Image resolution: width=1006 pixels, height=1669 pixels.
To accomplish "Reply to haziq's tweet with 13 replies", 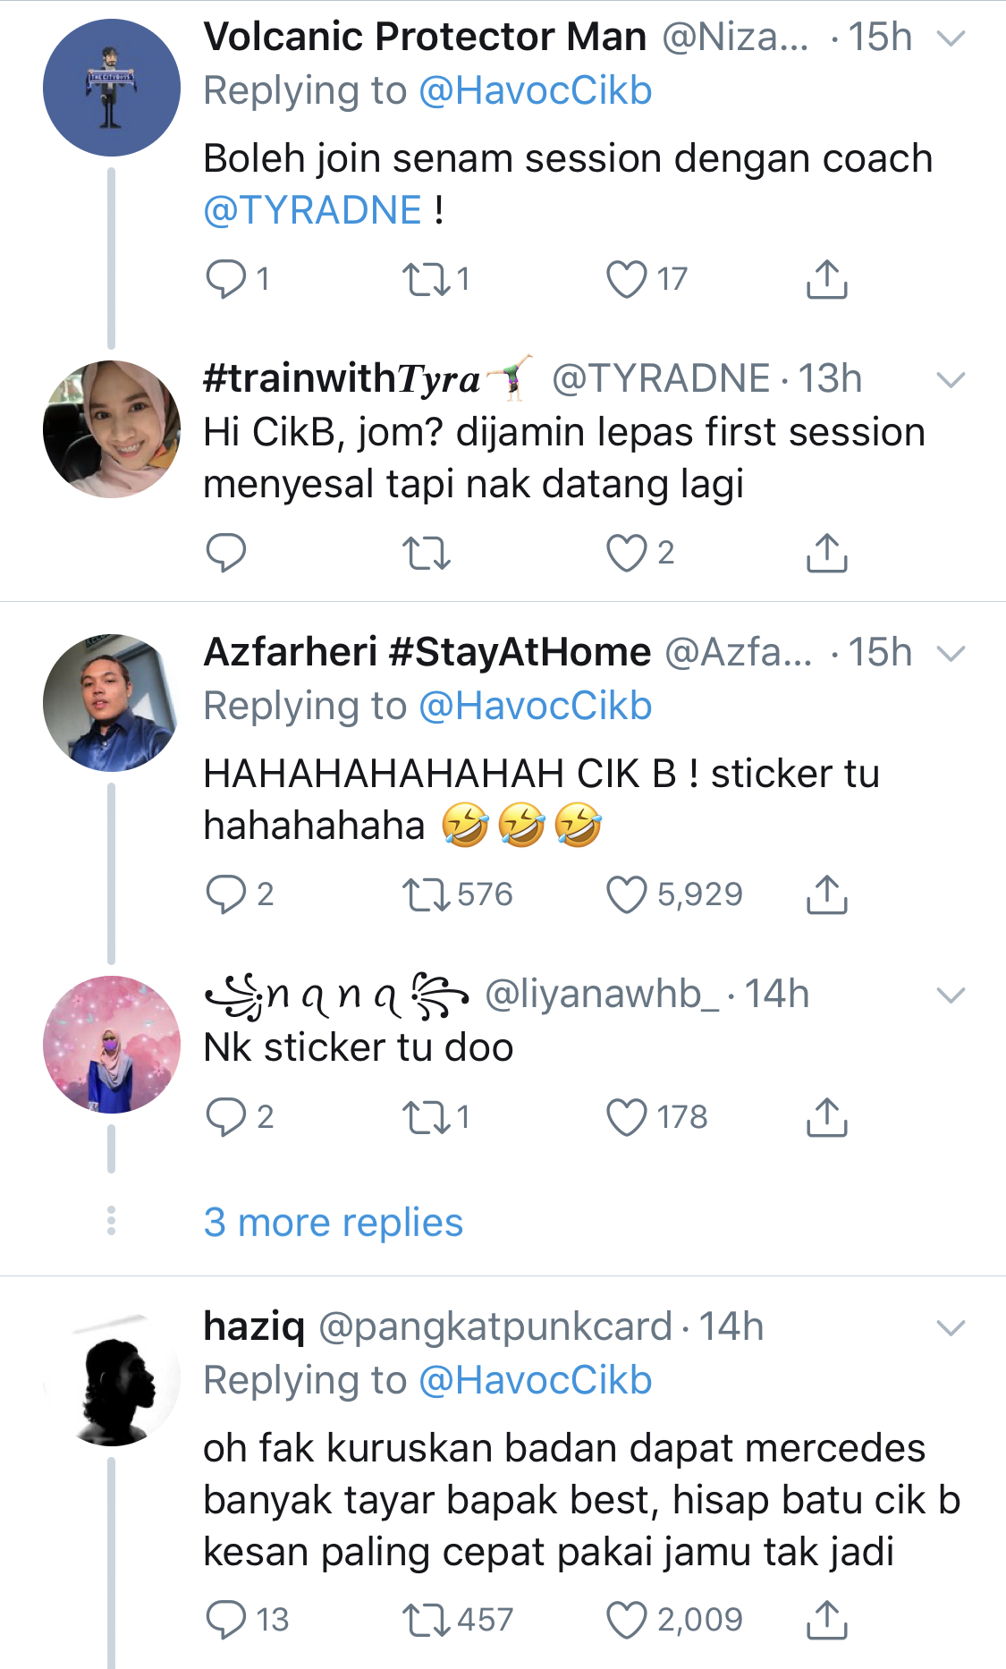I will (x=226, y=1619).
